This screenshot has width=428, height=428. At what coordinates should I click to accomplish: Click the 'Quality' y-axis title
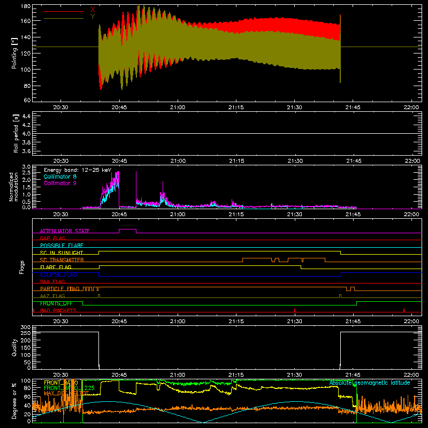pos(14,347)
